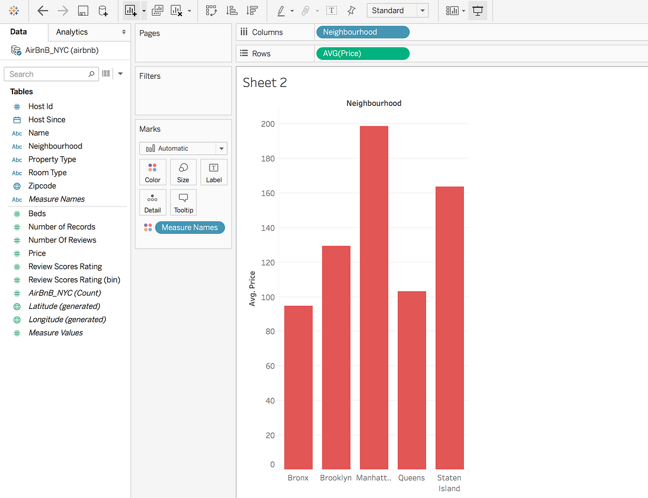Click the Label button in Marks
648x498 pixels.
pyautogui.click(x=214, y=172)
